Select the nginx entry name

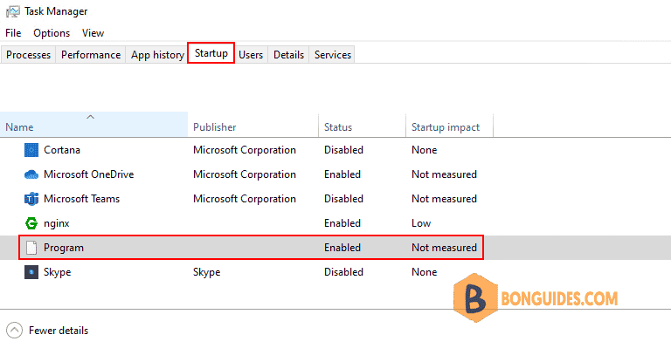click(57, 223)
